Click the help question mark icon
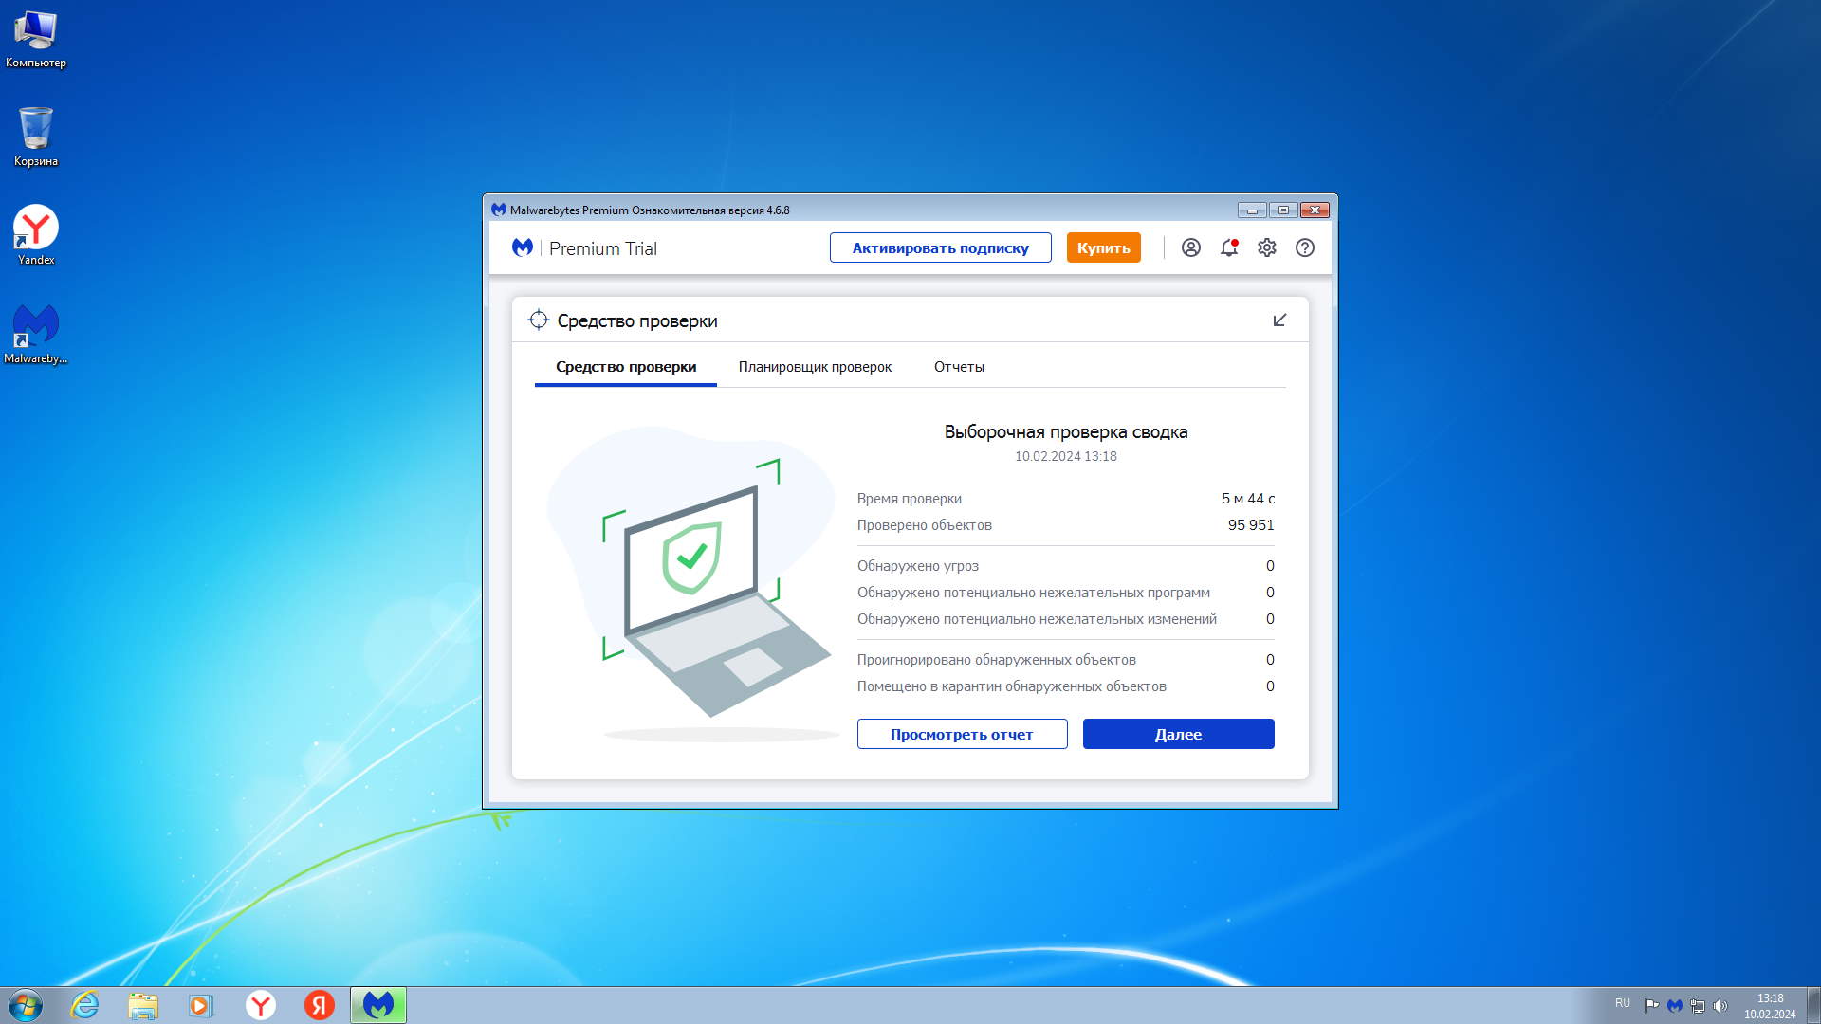This screenshot has width=1821, height=1024. point(1305,247)
